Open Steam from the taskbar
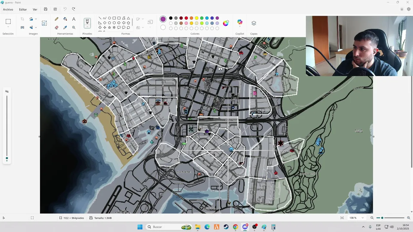The image size is (413, 232). [x=226, y=227]
